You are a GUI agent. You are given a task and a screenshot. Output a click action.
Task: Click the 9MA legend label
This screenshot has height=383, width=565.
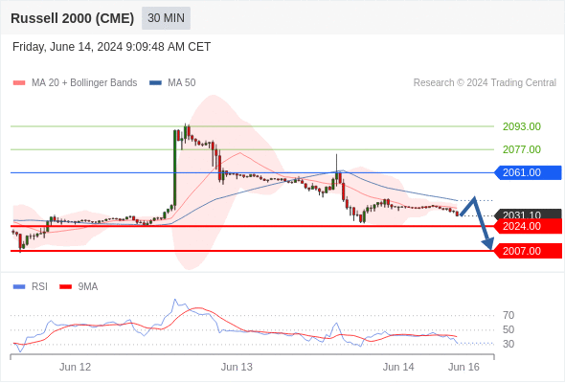point(88,287)
